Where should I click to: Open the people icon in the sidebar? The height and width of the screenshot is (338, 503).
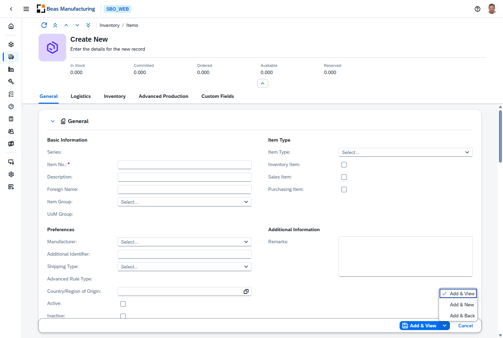(x=11, y=131)
